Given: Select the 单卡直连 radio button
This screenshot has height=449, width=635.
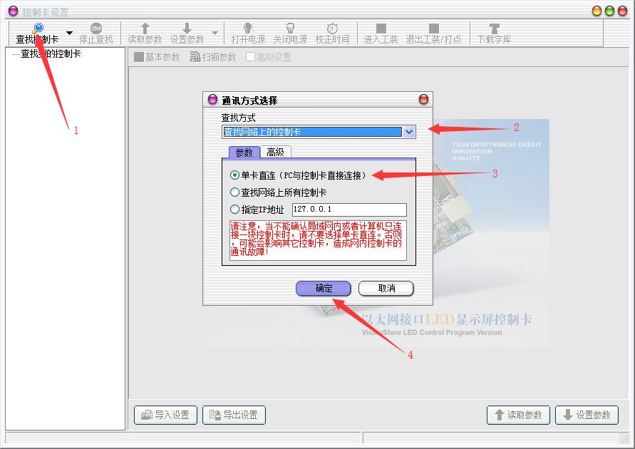Looking at the screenshot, I should click(235, 175).
